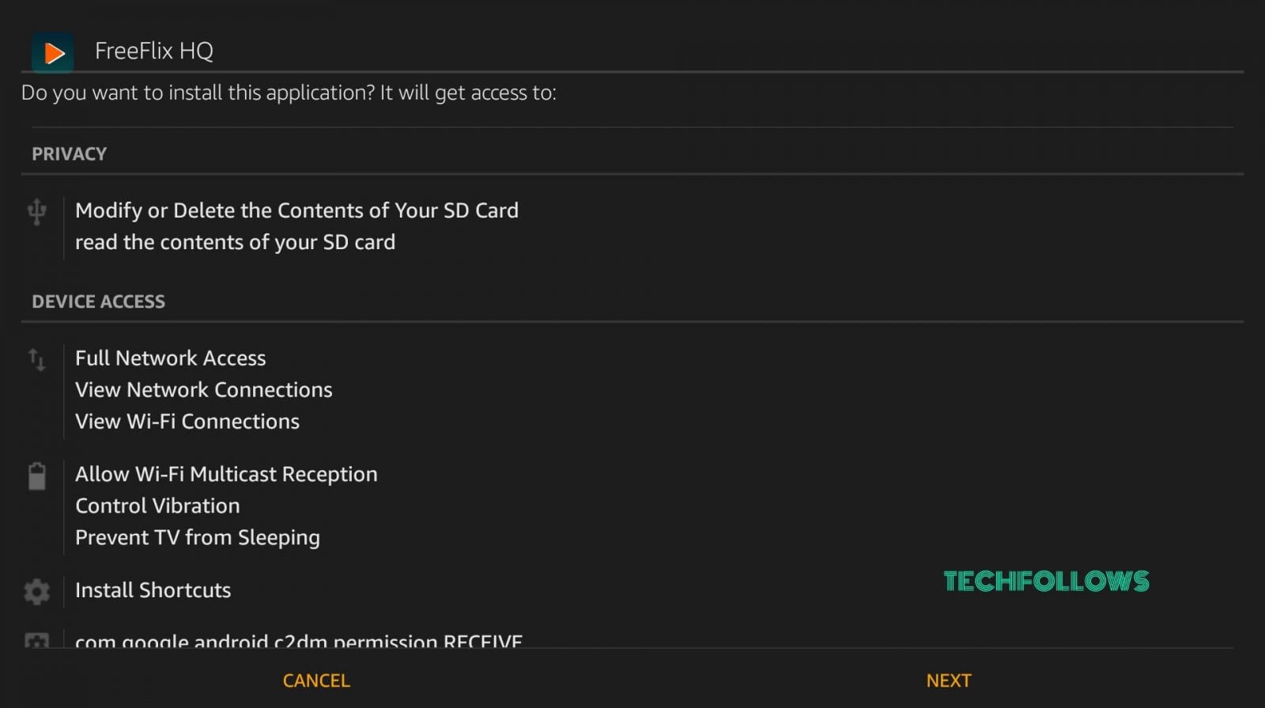Click the battery permission icon
The image size is (1265, 708).
pyautogui.click(x=36, y=476)
